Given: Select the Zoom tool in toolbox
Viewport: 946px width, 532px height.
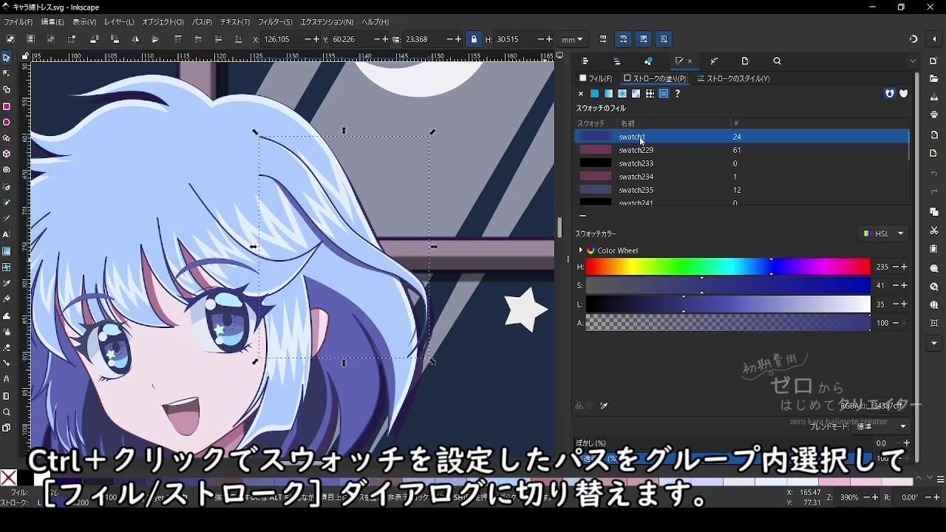Looking at the screenshot, I should pyautogui.click(x=7, y=412).
